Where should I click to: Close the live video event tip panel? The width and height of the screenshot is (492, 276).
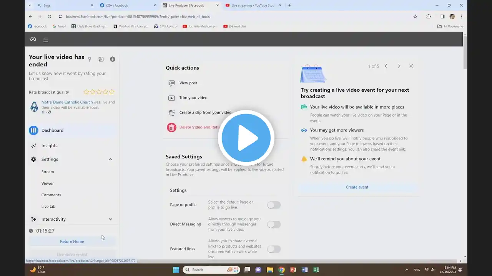coord(411,66)
